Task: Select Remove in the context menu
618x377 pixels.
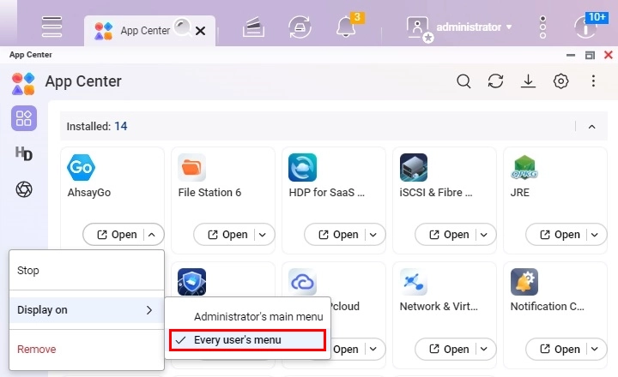Action: tap(87, 350)
